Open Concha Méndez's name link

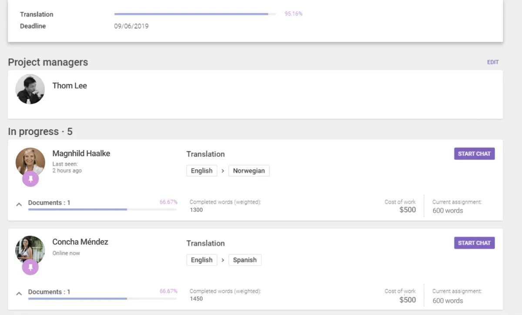coord(80,242)
